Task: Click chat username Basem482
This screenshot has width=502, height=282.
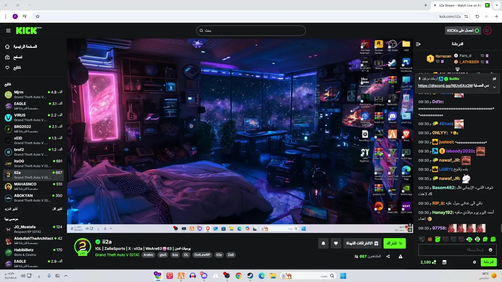Action: (443, 188)
